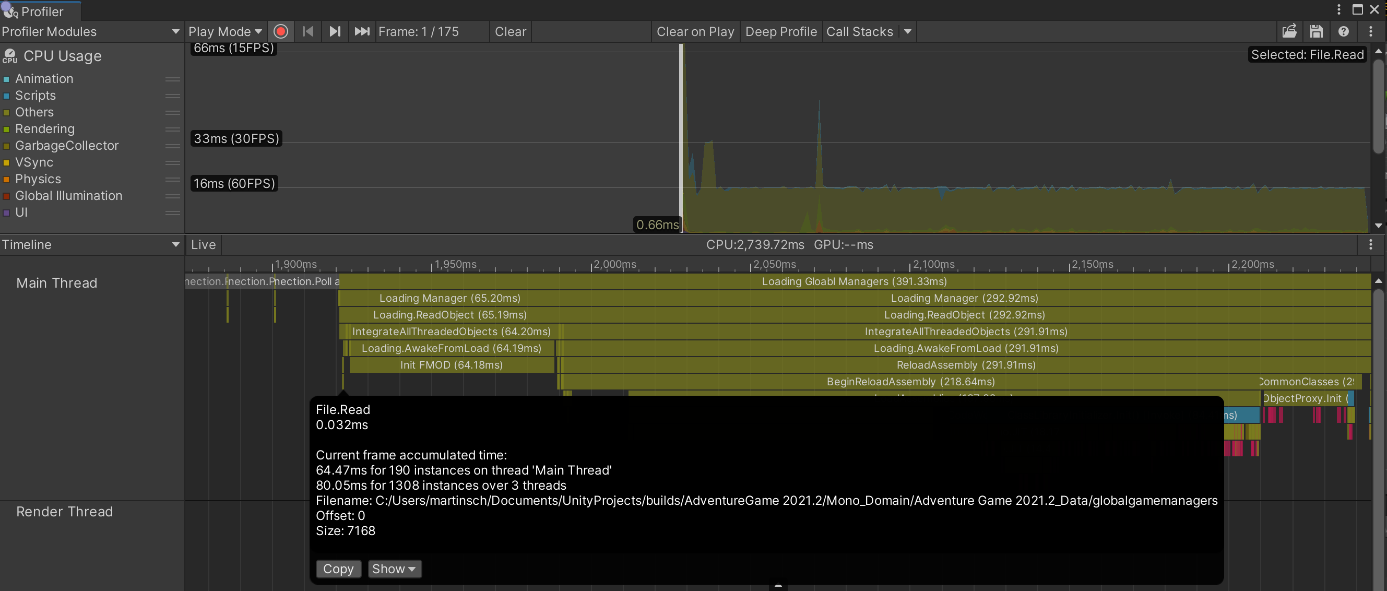1387x591 pixels.
Task: Open the Profiler toolbar kebab menu
Action: pos(1370,32)
